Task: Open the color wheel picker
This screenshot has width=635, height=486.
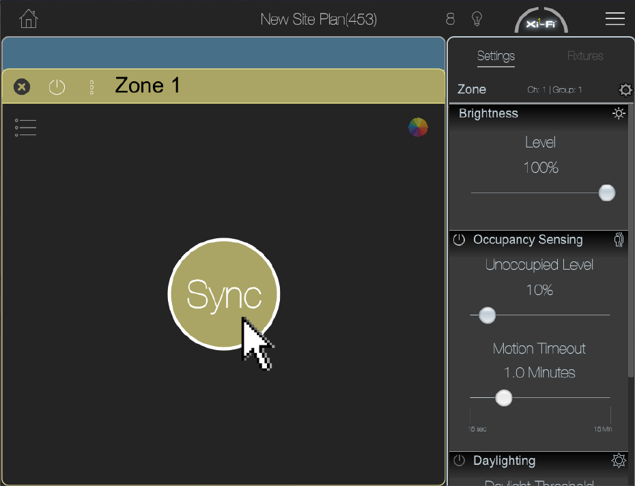Action: pyautogui.click(x=418, y=127)
